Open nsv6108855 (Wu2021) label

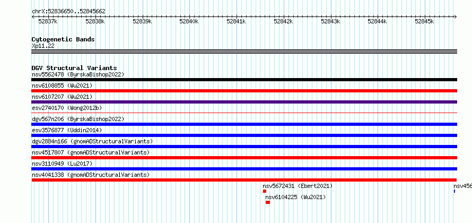click(62, 85)
